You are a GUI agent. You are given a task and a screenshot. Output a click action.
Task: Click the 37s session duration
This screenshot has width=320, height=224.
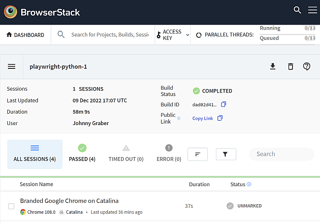tap(189, 206)
